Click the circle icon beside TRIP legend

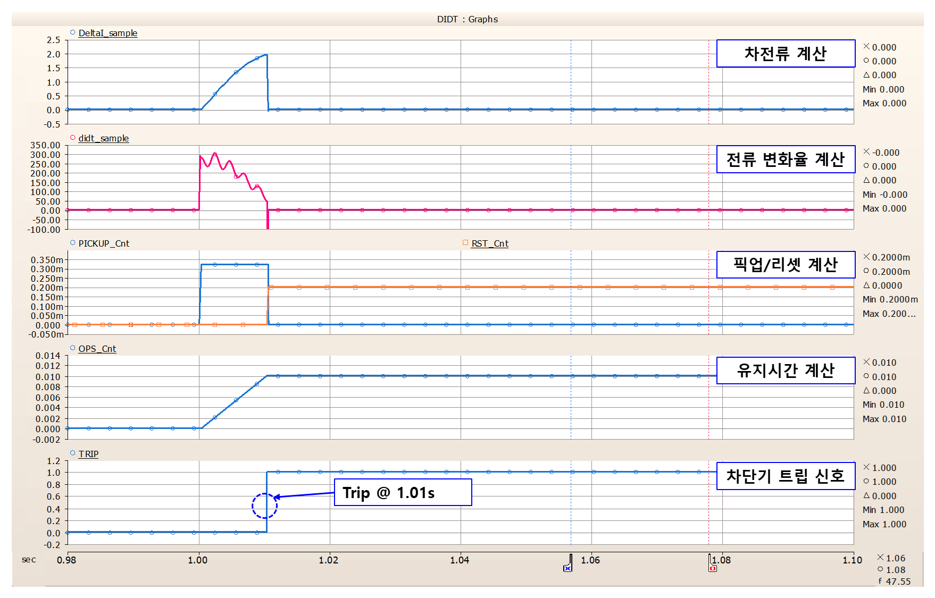73,453
